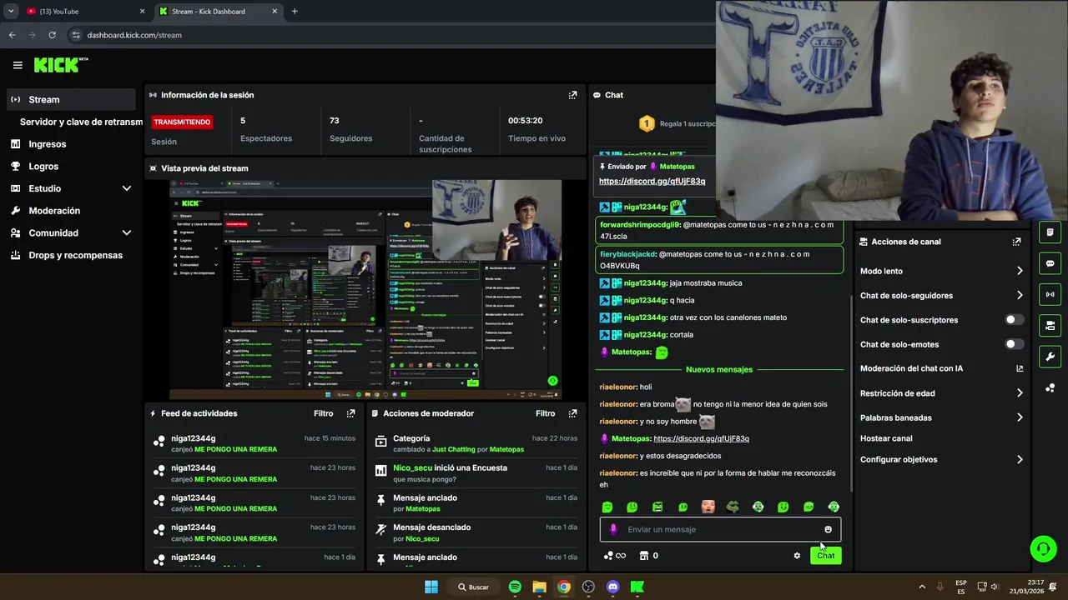The image size is (1068, 600).
Task: Pop out the Acciones de moderador panel
Action: (572, 413)
